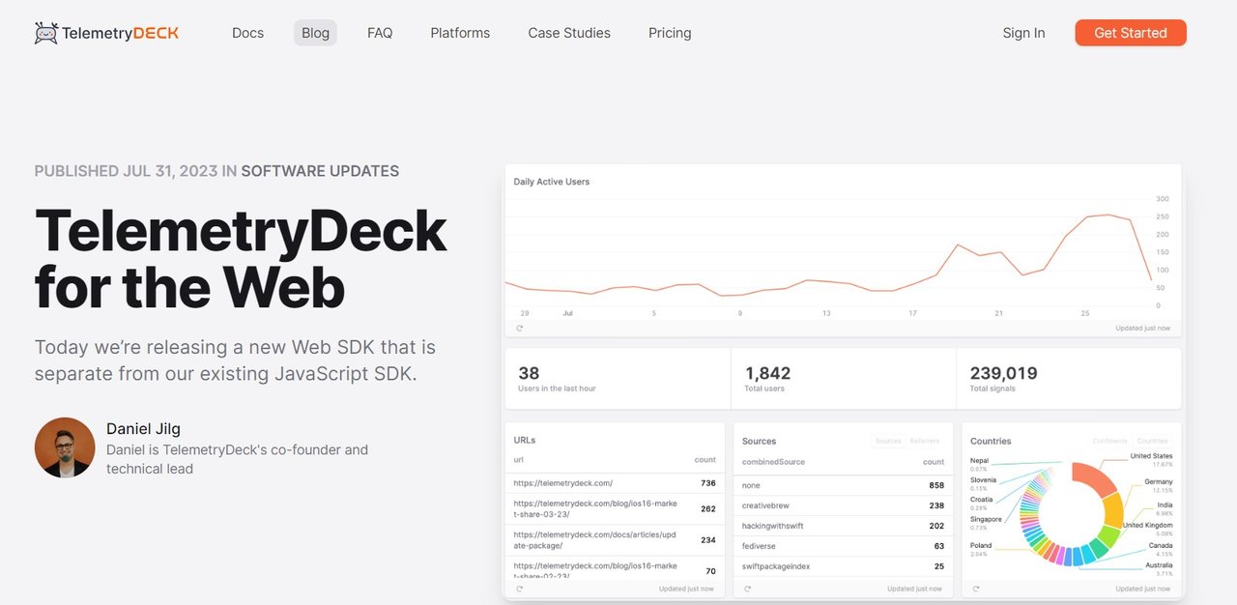Click the United States donut segment

pos(1095,476)
